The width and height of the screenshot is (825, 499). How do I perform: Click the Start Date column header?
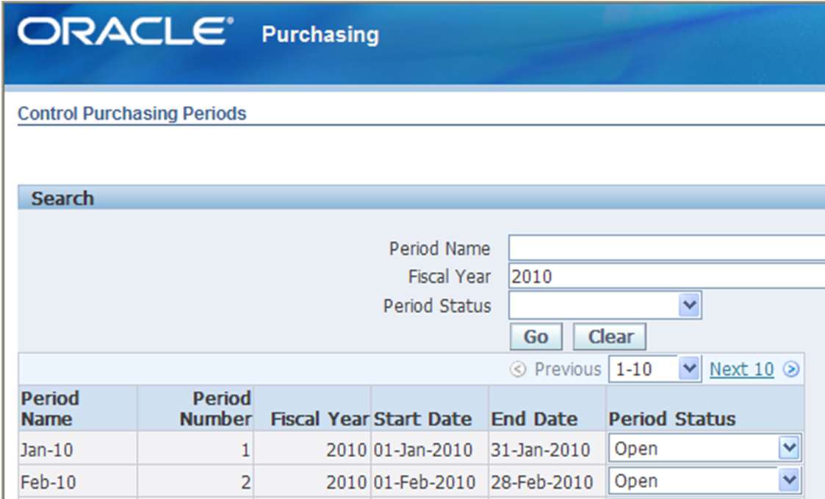[422, 419]
